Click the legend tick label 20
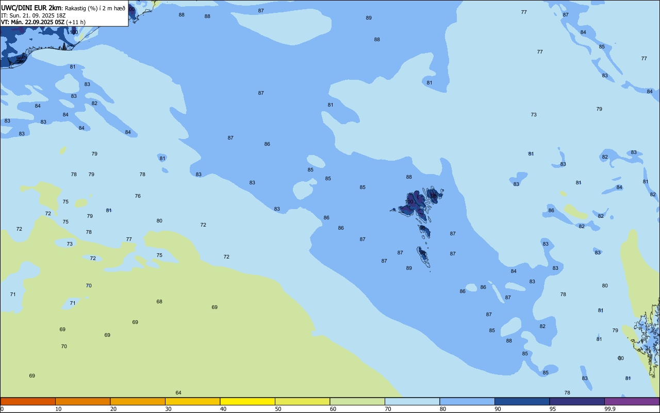Image resolution: width=660 pixels, height=413 pixels. 113,409
